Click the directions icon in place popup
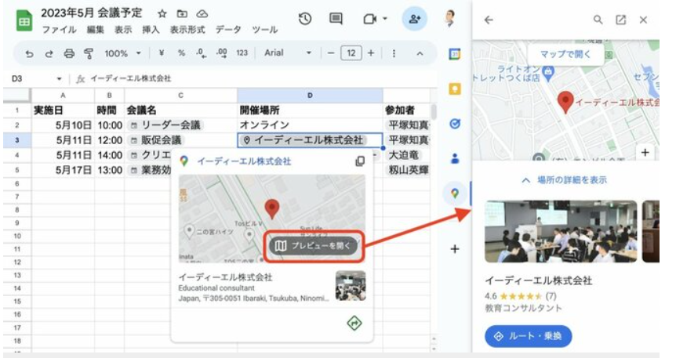This screenshot has width=676, height=358. pos(354,323)
